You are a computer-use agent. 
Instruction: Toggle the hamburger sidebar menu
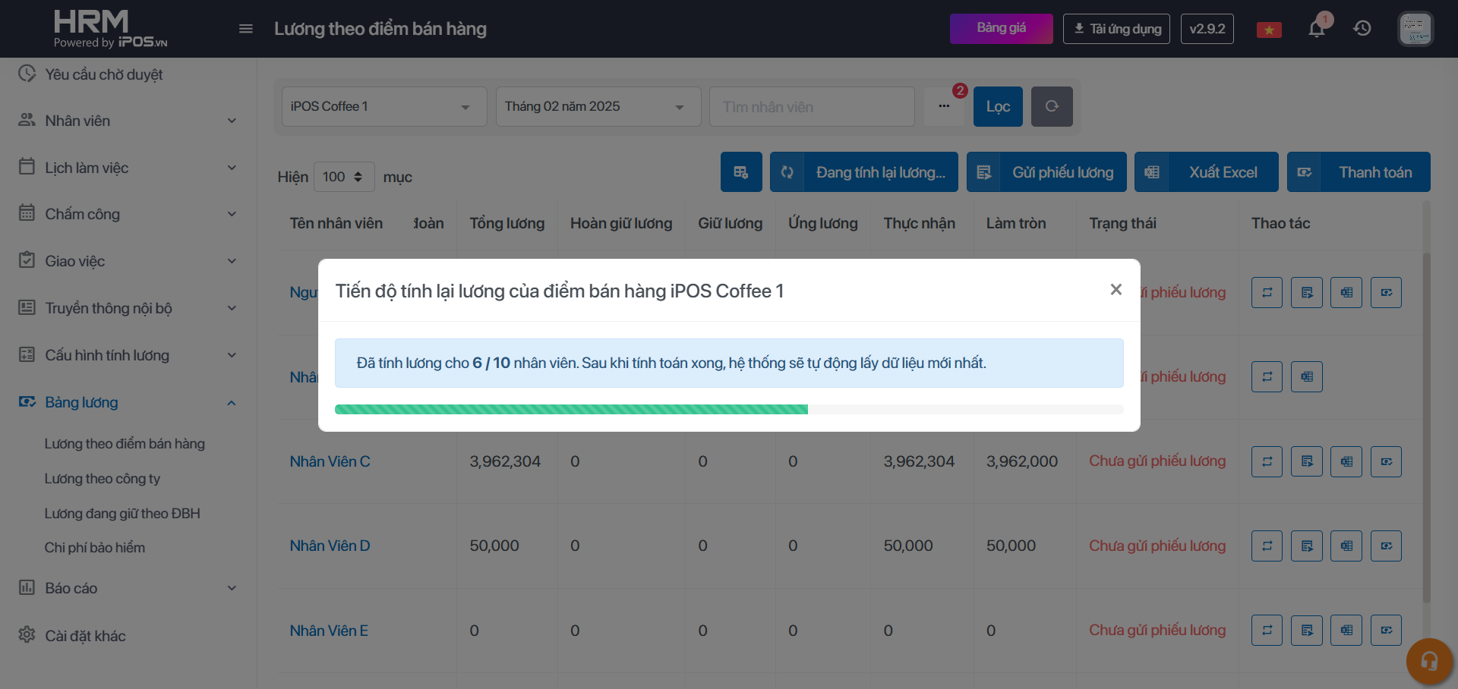click(245, 29)
